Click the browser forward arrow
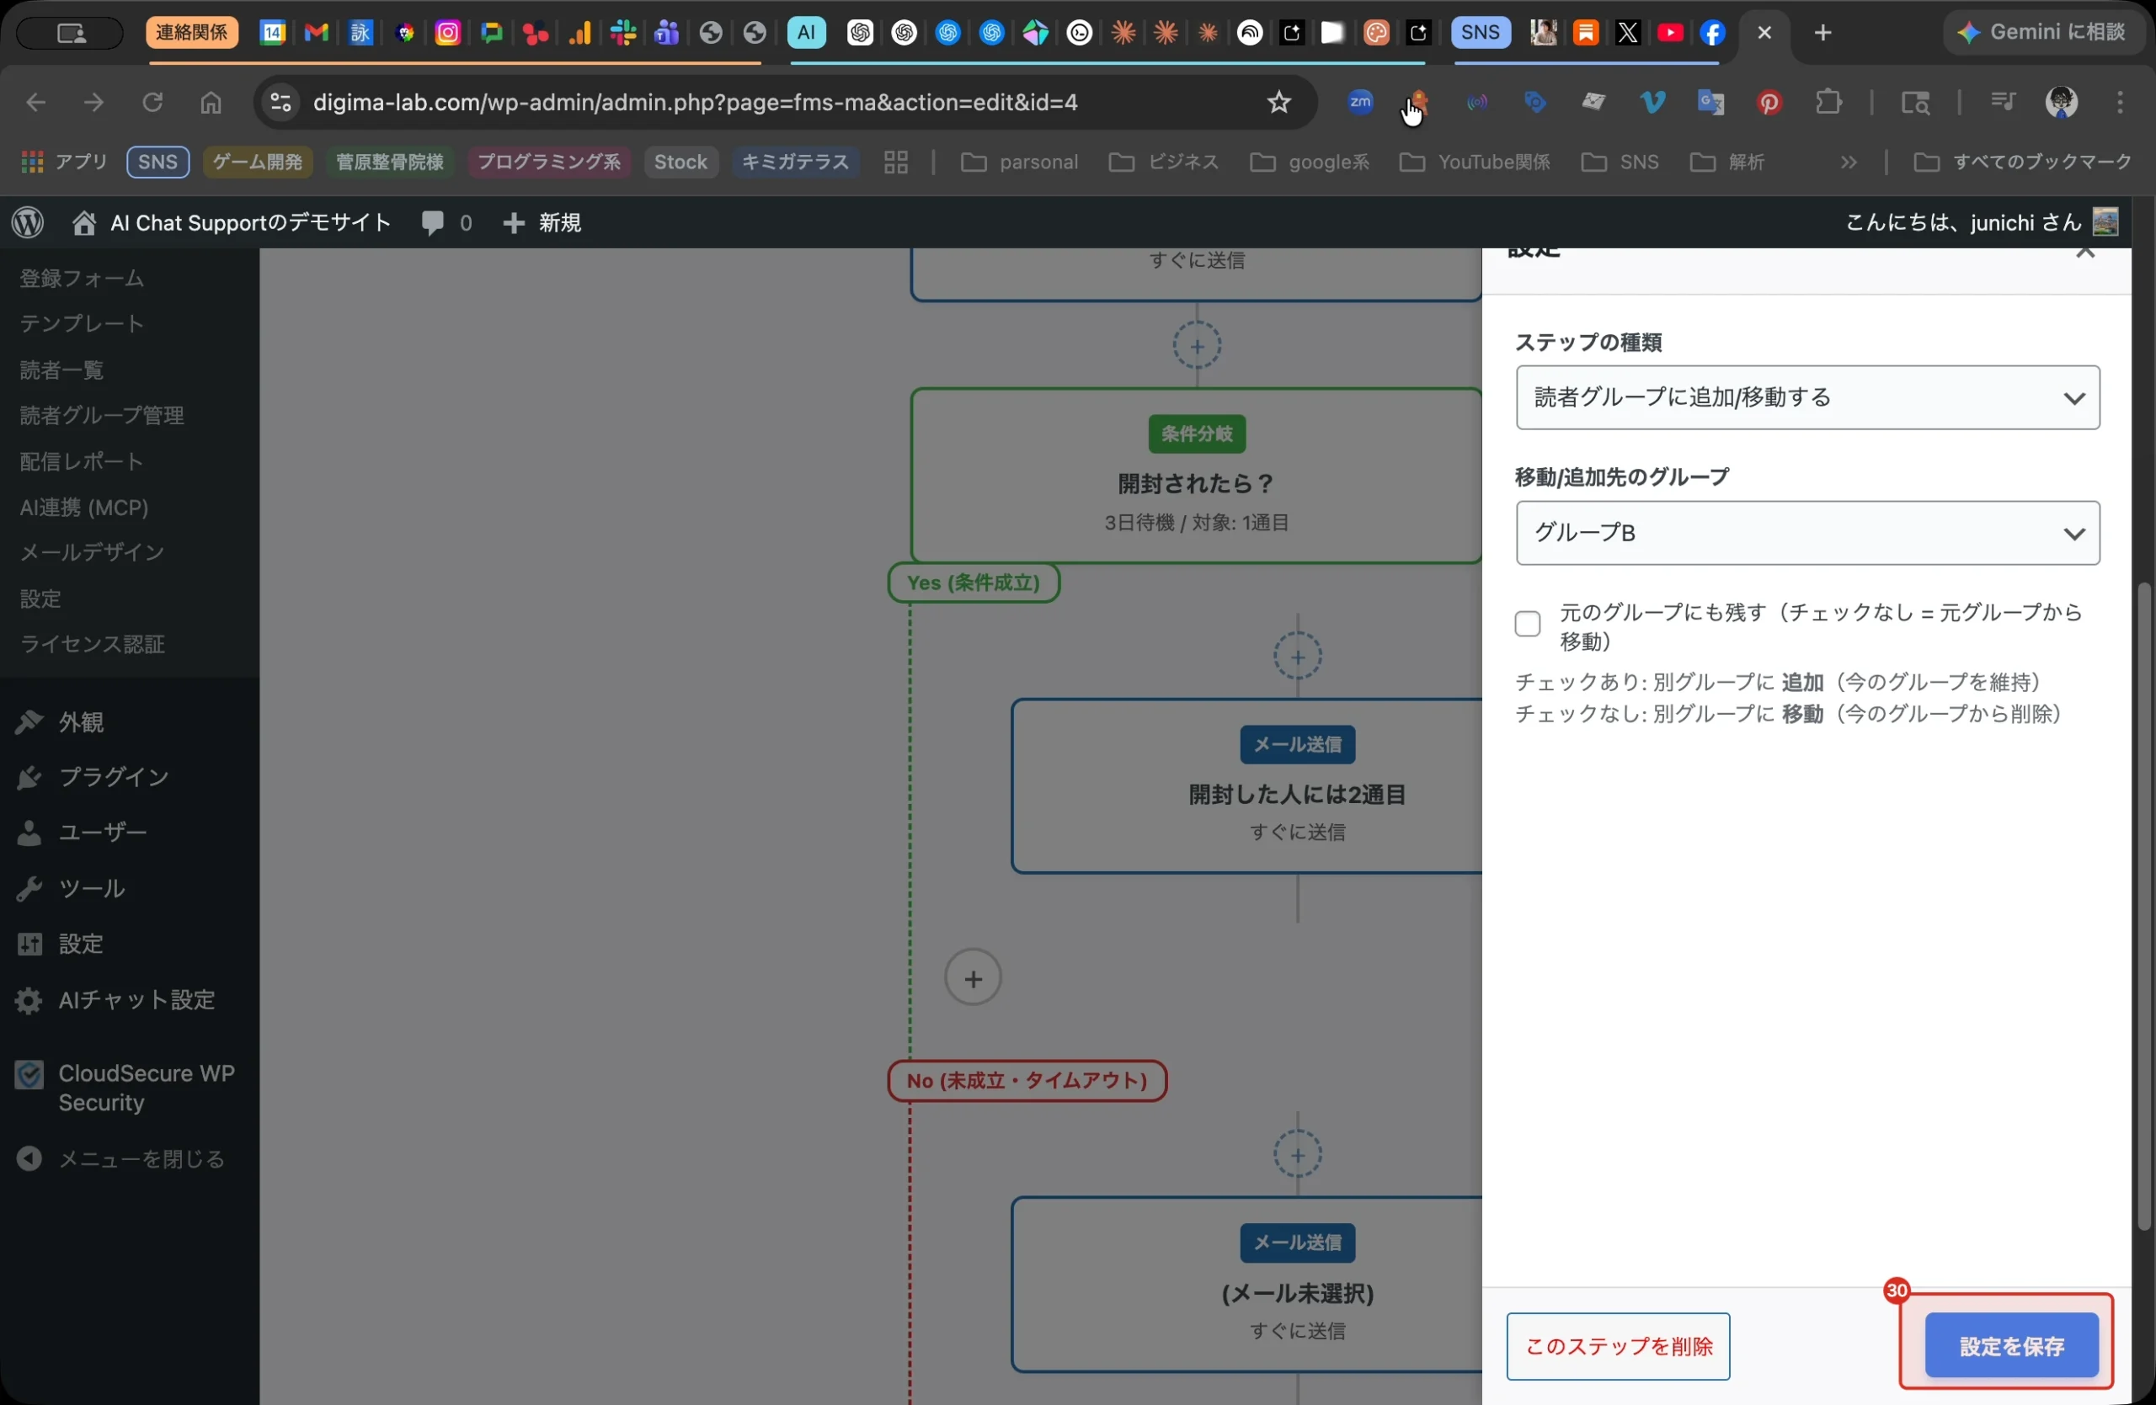This screenshot has width=2156, height=1405. pos(94,103)
